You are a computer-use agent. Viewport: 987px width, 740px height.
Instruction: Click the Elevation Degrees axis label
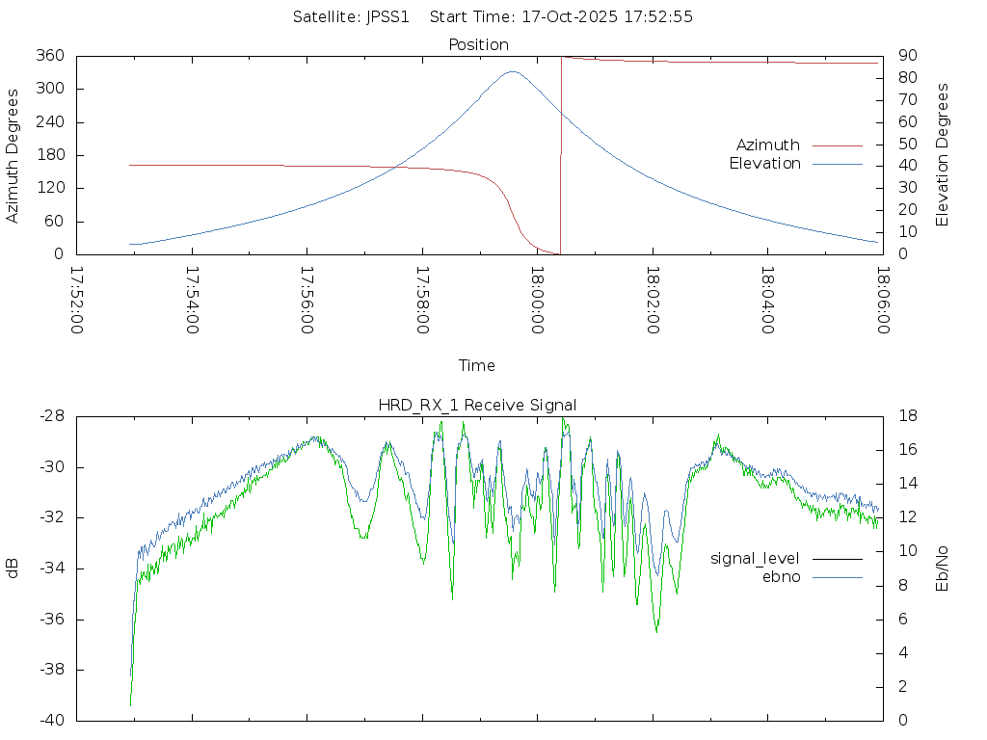click(943, 155)
